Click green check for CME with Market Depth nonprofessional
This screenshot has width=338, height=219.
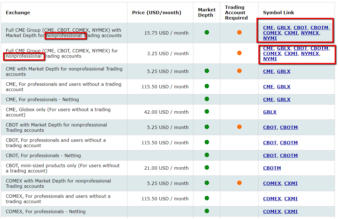pyautogui.click(x=207, y=71)
